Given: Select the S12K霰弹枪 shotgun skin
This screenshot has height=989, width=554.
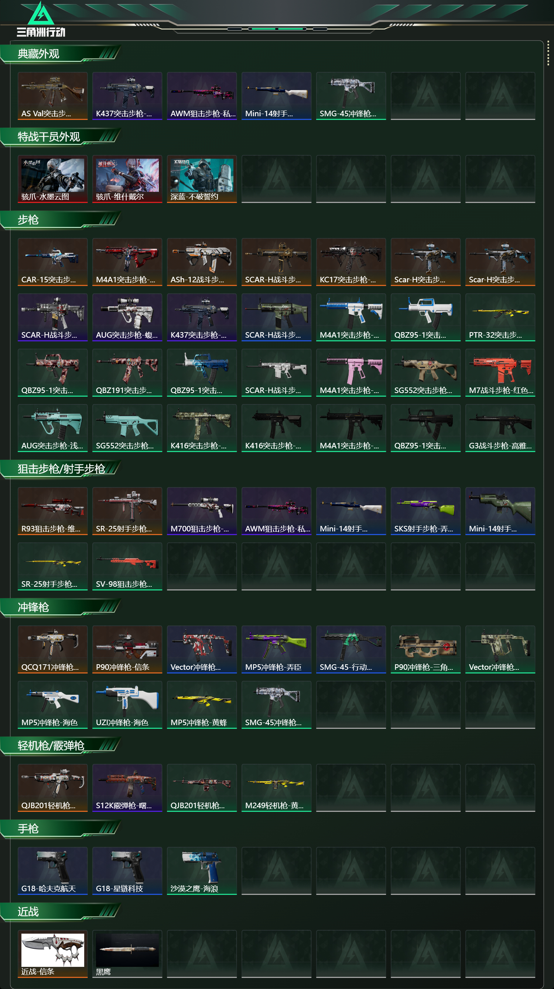Looking at the screenshot, I should pyautogui.click(x=127, y=788).
